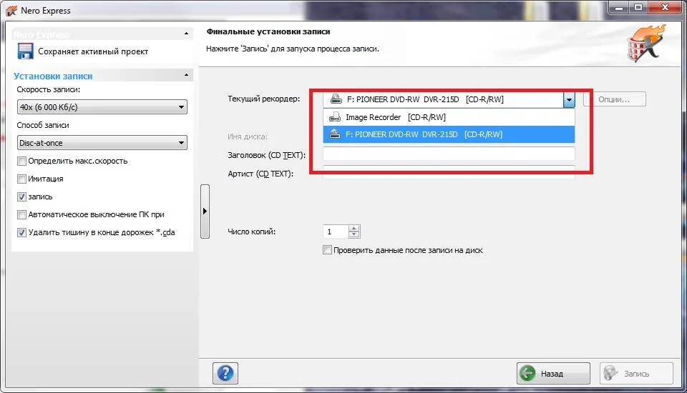The height and width of the screenshot is (393, 687).
Task: Click the floppy disk save project icon
Action: pyautogui.click(x=26, y=51)
